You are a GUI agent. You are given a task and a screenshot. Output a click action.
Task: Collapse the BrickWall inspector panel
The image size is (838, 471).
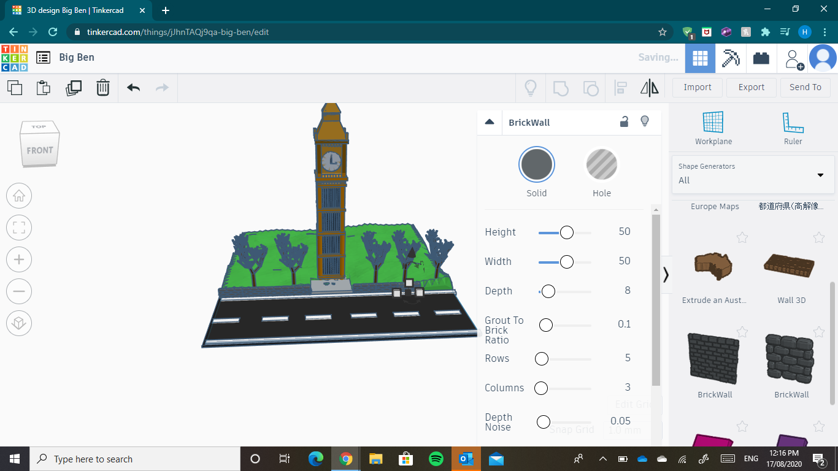490,121
